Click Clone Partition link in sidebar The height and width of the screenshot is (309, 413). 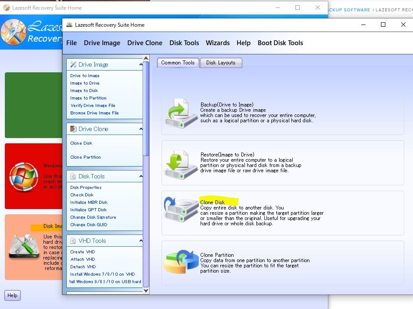pos(85,157)
